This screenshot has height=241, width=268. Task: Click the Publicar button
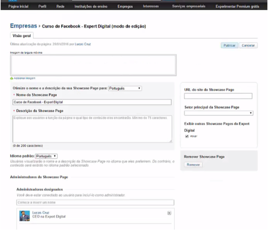tap(229, 45)
